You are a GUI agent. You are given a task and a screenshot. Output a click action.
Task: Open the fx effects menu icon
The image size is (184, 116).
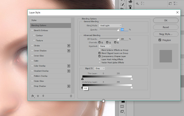(x=33, y=96)
